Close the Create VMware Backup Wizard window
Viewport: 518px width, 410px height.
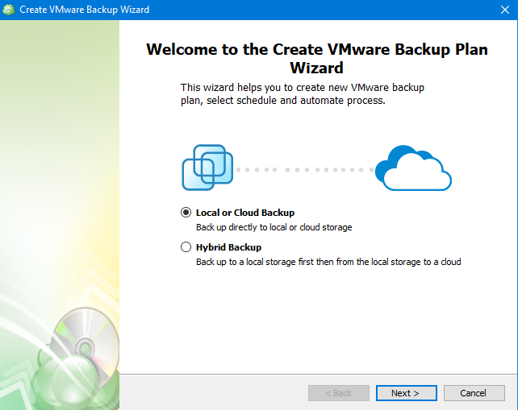(505, 10)
